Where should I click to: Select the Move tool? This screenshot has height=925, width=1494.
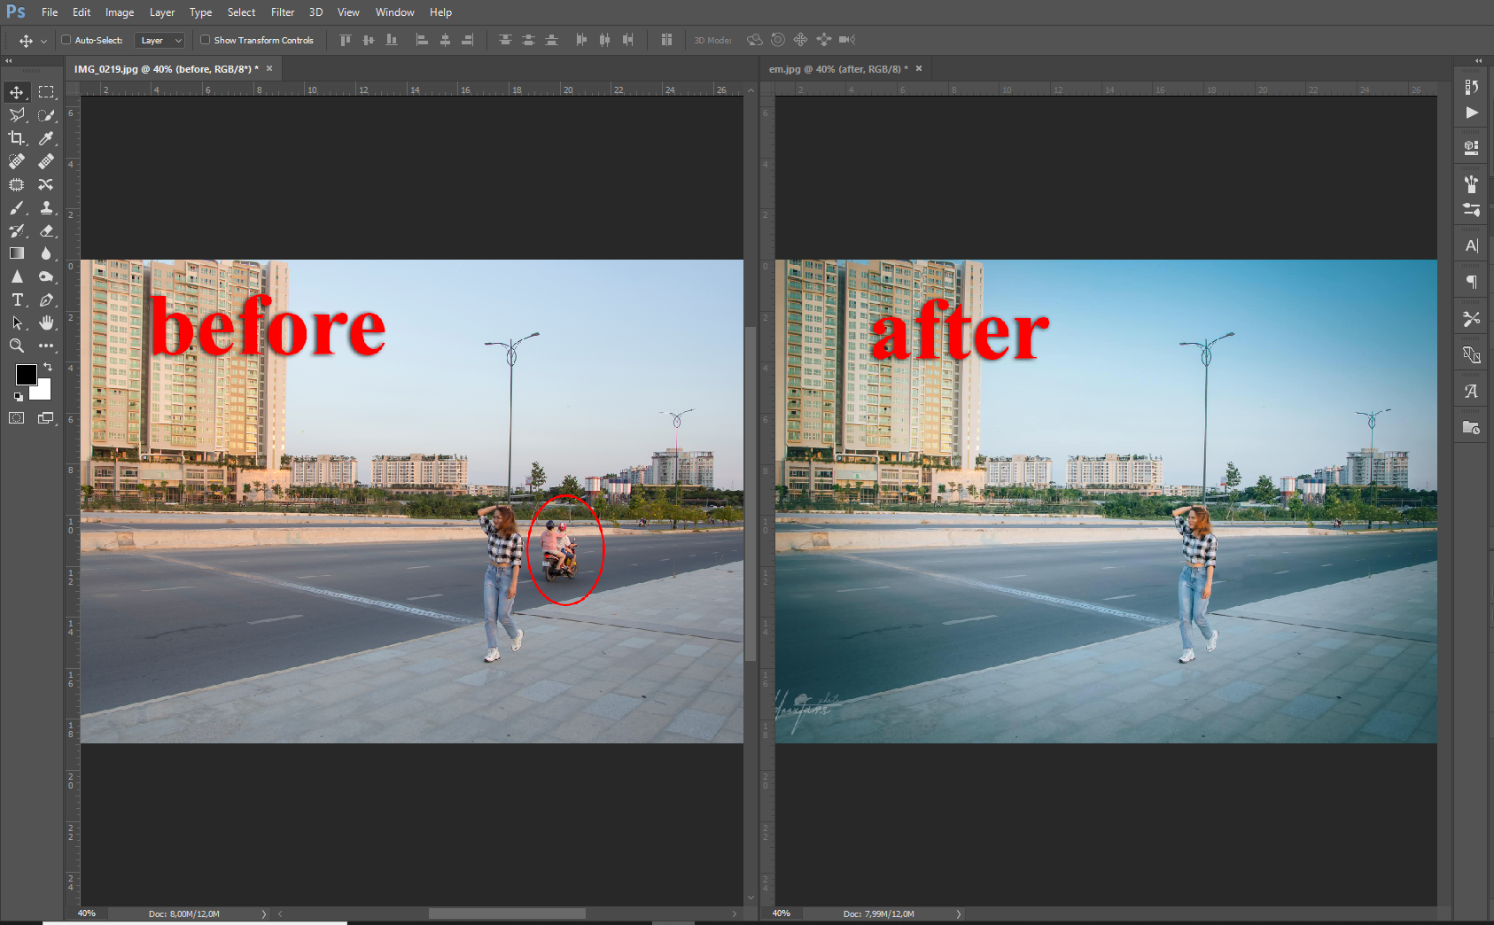tap(17, 91)
